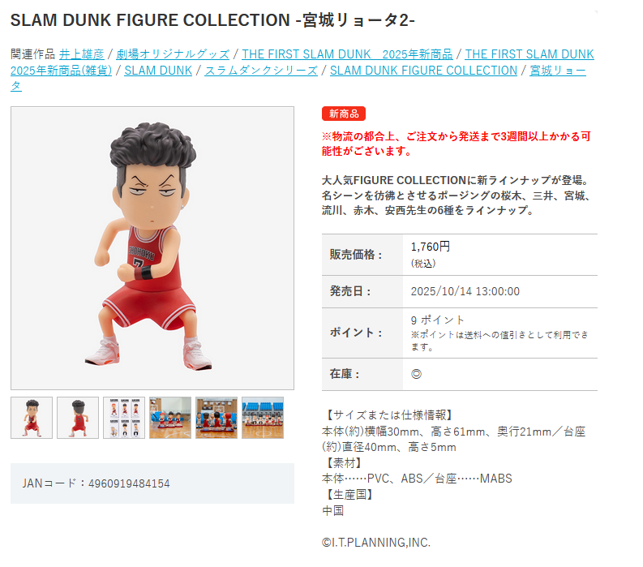This screenshot has height=567, width=643.
Task: Click the red 新商品 badge
Action: pyautogui.click(x=344, y=114)
